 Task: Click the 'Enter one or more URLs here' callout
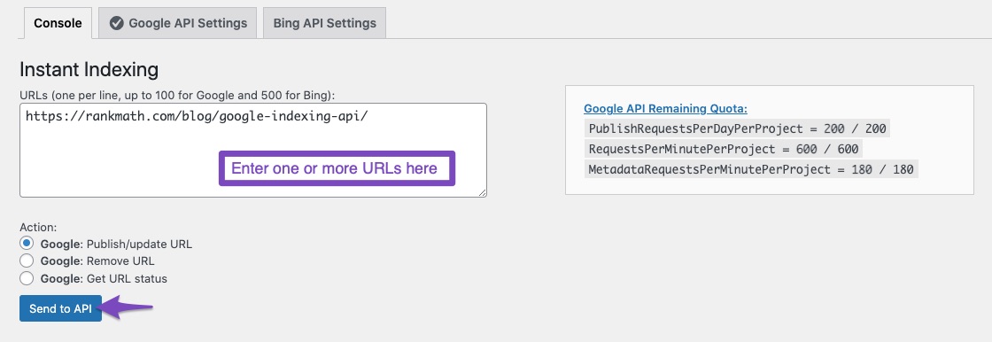(x=337, y=168)
